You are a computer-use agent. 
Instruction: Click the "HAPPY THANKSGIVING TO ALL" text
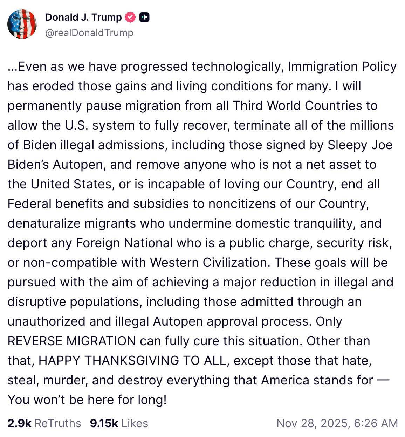132,360
